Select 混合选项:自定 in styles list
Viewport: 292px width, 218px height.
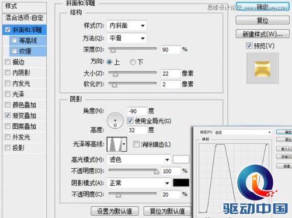(25, 18)
